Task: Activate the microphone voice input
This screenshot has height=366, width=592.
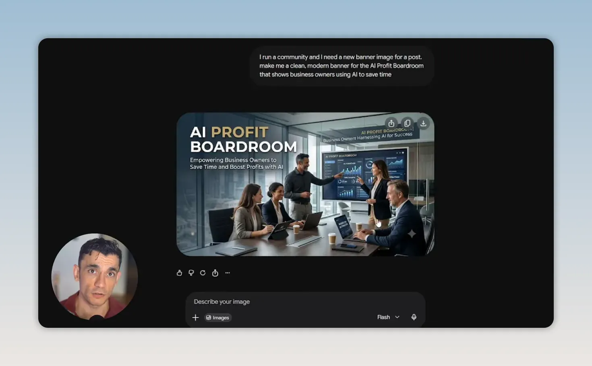Action: (x=414, y=317)
